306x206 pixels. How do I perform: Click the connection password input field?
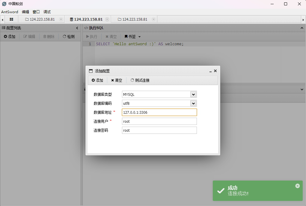(x=159, y=130)
